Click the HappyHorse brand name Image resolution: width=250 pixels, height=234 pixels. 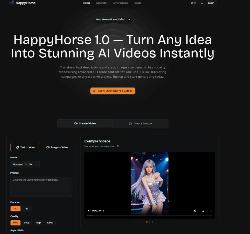(25, 3)
